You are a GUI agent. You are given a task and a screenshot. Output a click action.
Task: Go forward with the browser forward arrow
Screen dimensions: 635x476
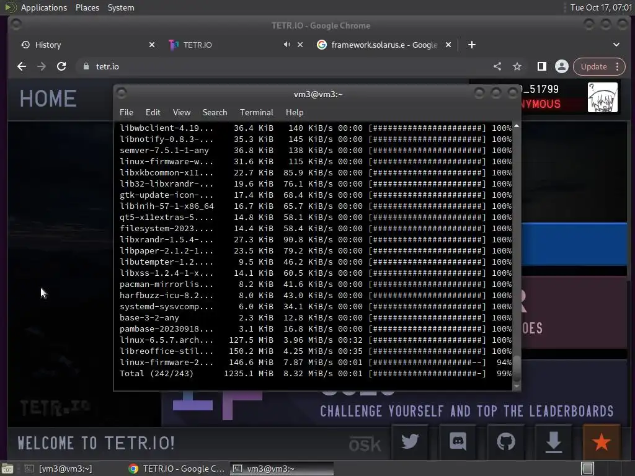pos(42,66)
